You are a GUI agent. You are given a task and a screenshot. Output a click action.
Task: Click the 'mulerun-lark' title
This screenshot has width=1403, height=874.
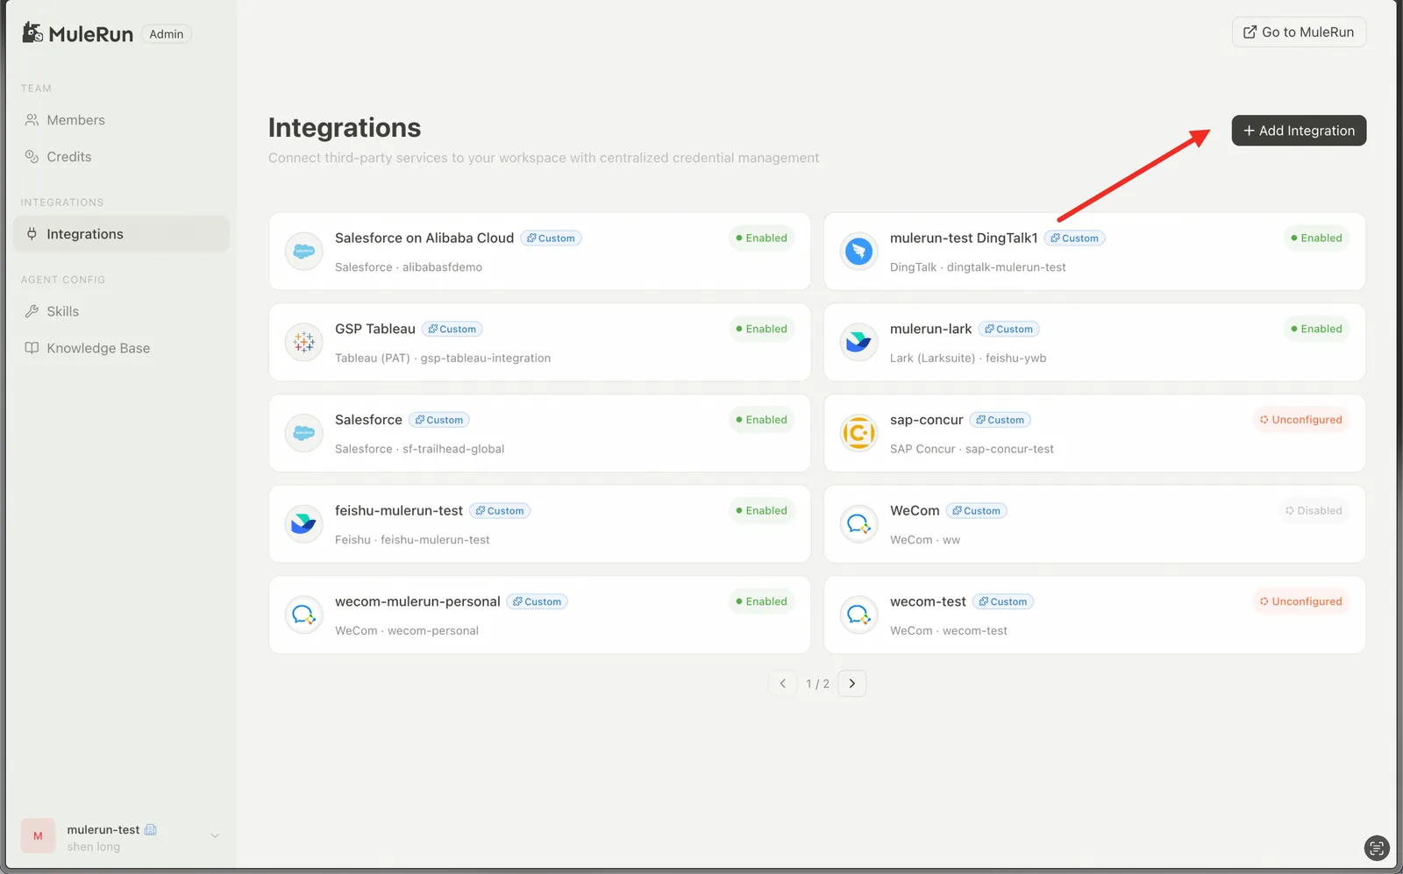(931, 329)
